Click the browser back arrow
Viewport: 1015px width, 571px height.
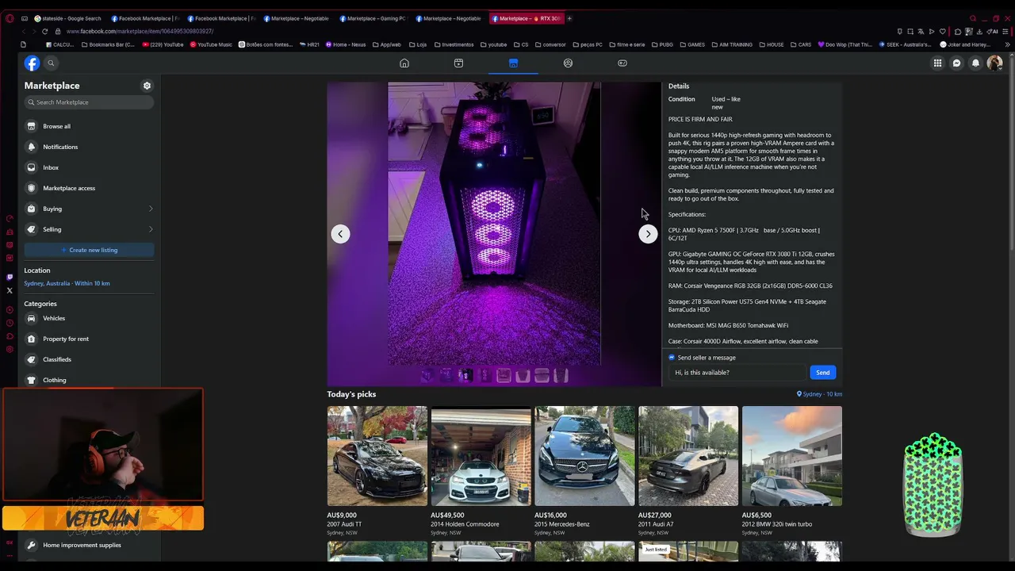tap(23, 31)
